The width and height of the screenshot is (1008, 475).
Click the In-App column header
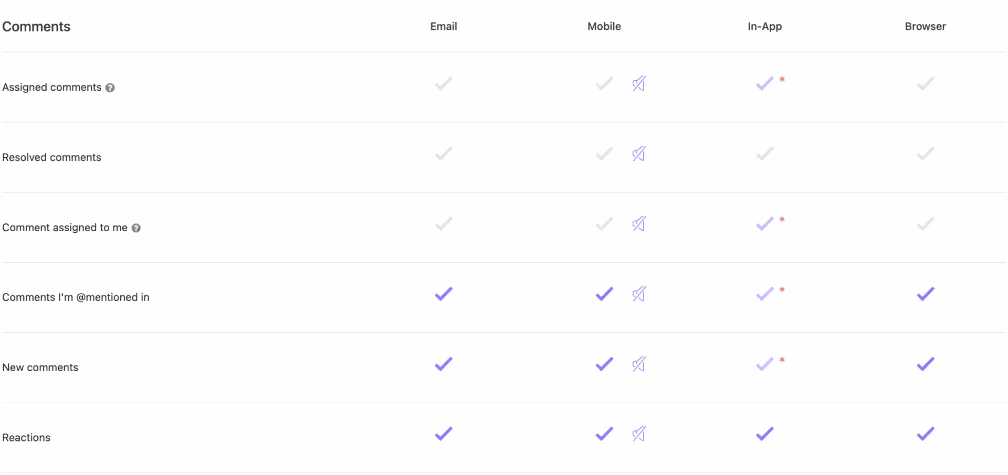tap(764, 26)
